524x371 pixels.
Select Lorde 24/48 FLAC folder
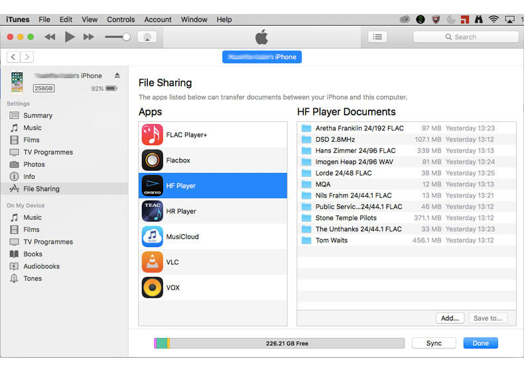[407, 173]
